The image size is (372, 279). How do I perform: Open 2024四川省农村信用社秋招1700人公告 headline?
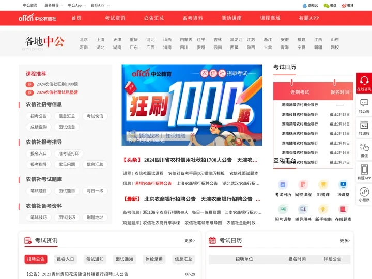188,160
